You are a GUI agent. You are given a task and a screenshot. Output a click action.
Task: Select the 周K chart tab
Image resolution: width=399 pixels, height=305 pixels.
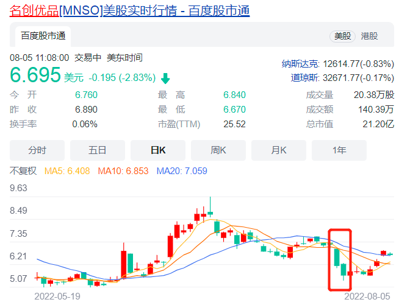218,150
